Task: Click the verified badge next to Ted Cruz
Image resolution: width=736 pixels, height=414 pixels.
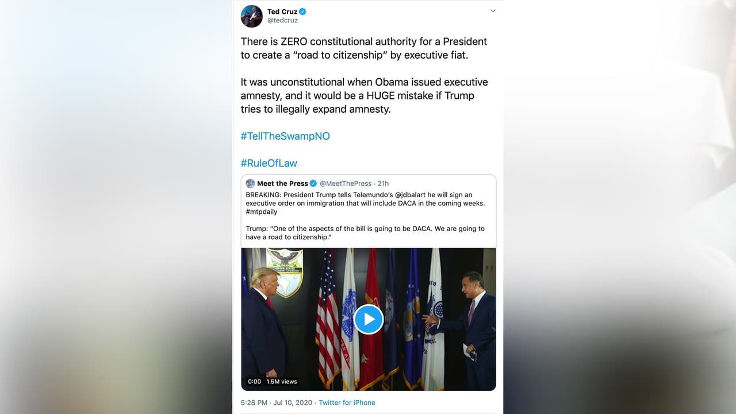Action: (303, 11)
